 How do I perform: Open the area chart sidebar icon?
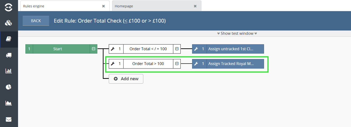[x=8, y=103]
